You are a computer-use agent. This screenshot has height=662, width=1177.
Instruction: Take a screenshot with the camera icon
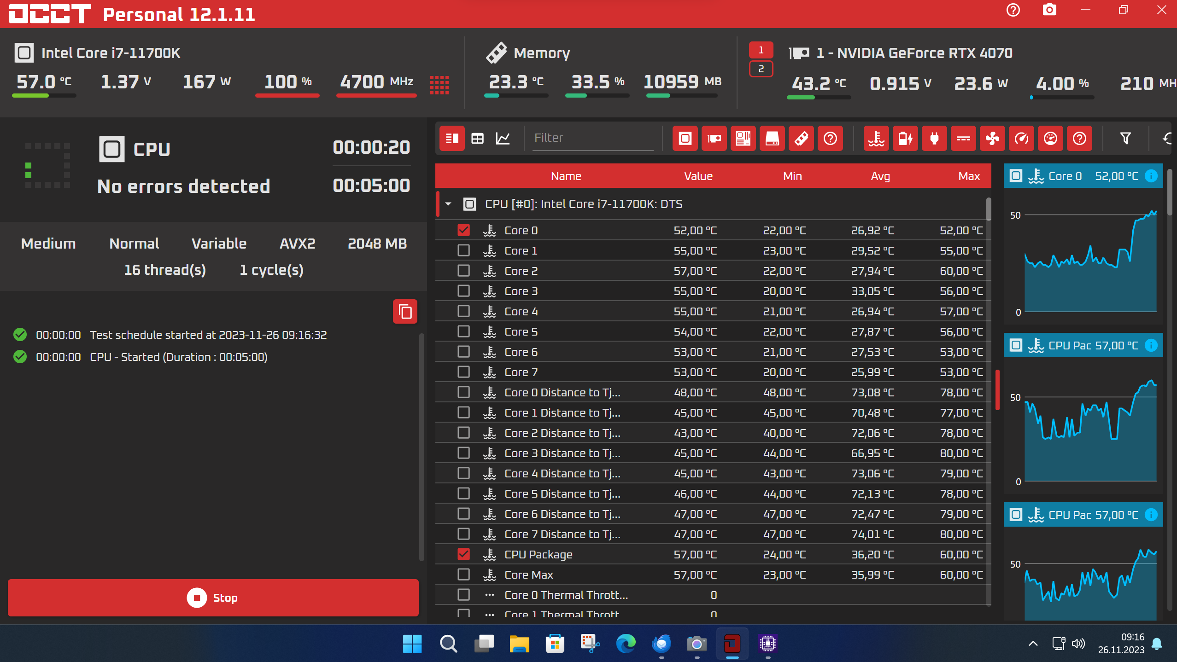(x=1049, y=10)
